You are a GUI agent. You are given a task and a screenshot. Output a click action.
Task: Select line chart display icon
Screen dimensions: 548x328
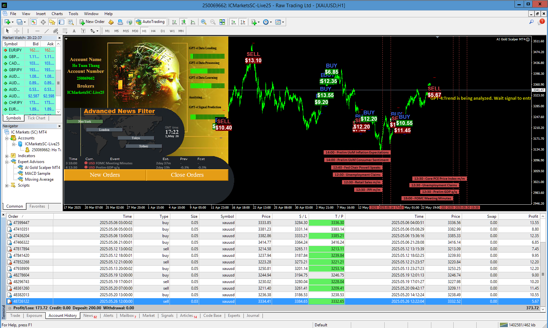(193, 22)
